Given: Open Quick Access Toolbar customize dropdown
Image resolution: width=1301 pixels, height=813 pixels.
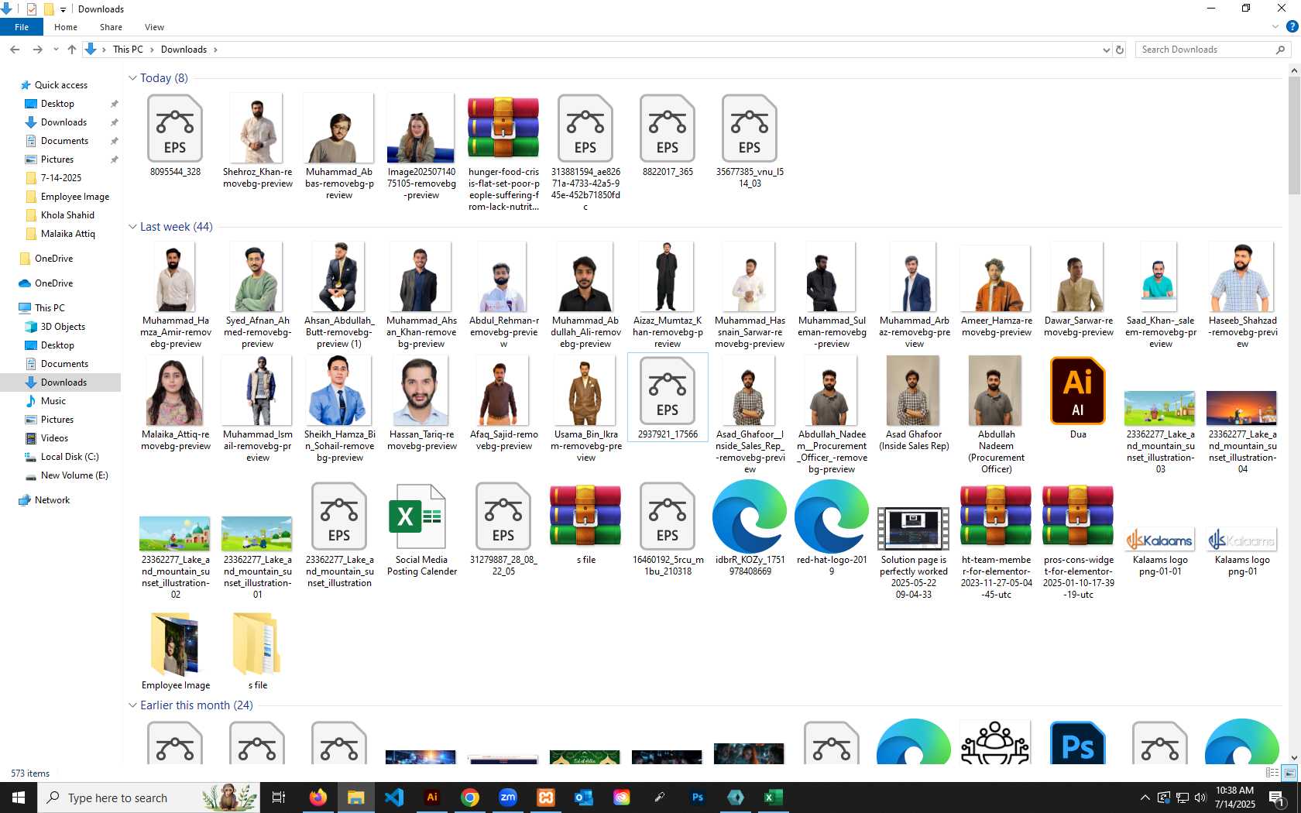Looking at the screenshot, I should pos(64,9).
